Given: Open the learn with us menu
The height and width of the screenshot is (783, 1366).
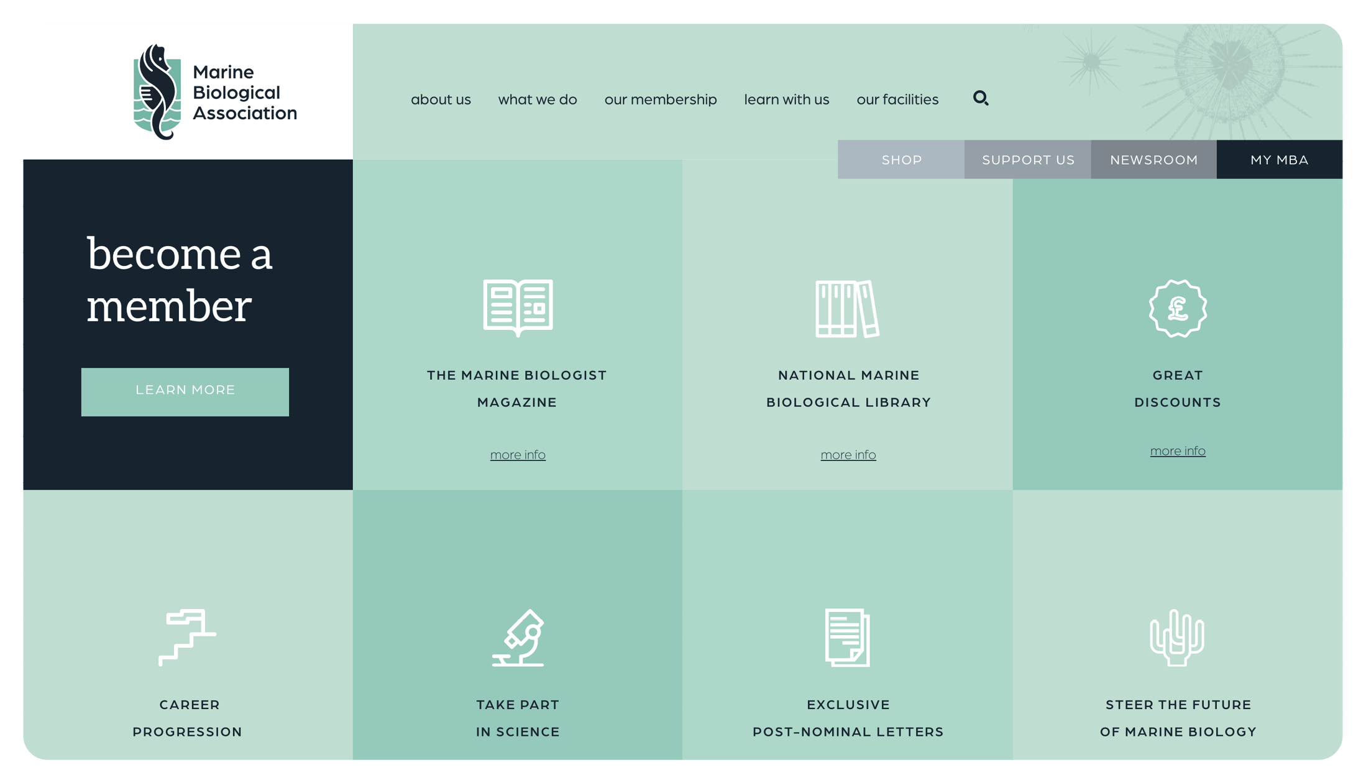Looking at the screenshot, I should 787,99.
